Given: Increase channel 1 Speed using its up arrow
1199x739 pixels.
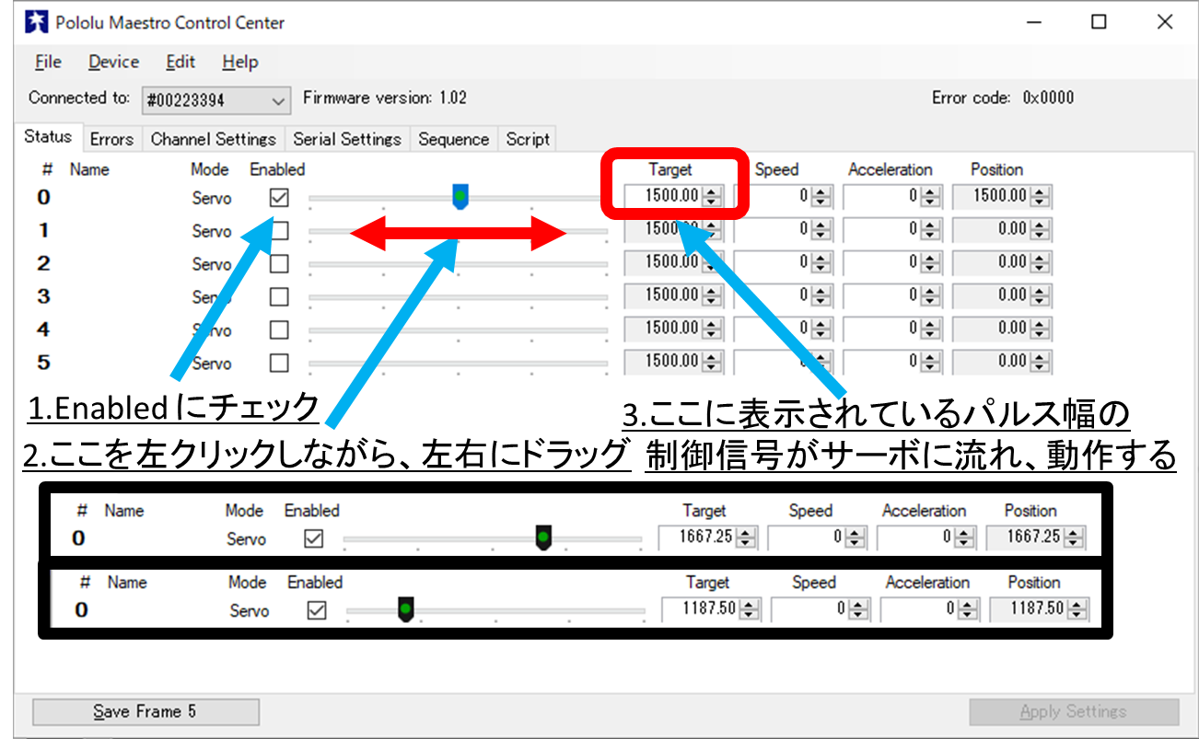Looking at the screenshot, I should [822, 225].
